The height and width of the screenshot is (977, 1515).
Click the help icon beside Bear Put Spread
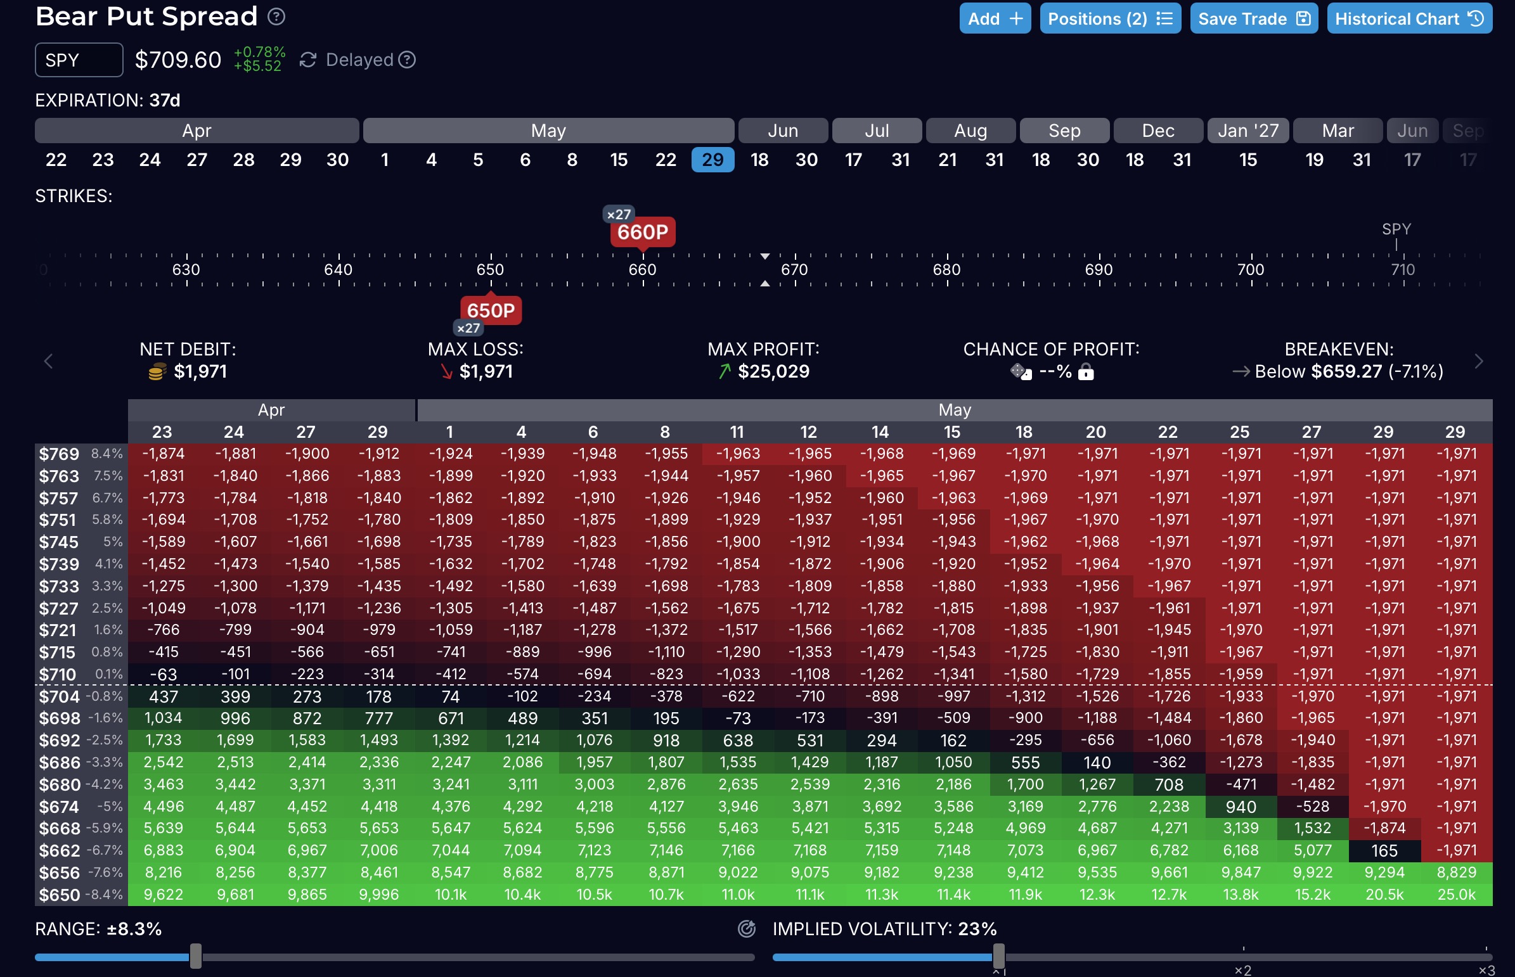276,16
